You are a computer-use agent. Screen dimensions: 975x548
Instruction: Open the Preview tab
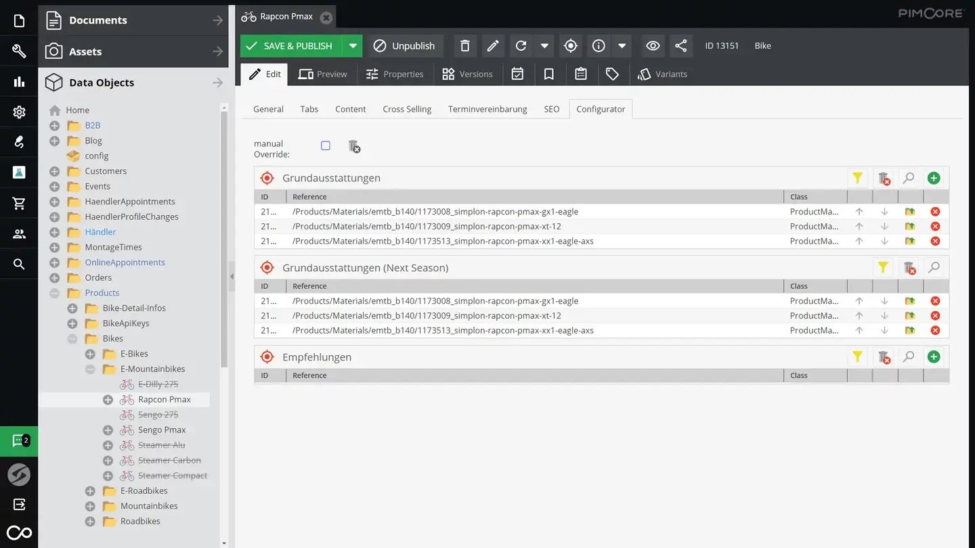(323, 74)
